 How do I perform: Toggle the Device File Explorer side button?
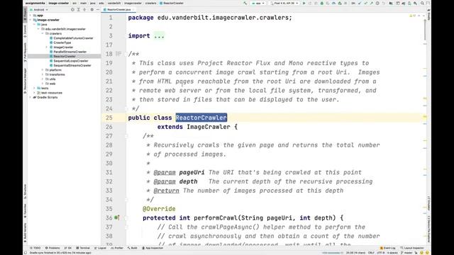(428, 229)
